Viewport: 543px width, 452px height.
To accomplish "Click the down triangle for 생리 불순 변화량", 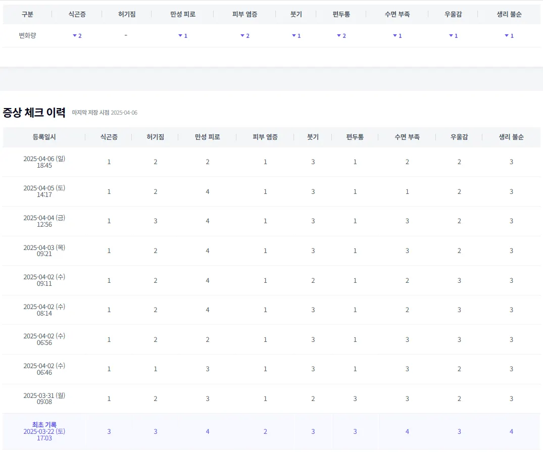I will tap(507, 36).
